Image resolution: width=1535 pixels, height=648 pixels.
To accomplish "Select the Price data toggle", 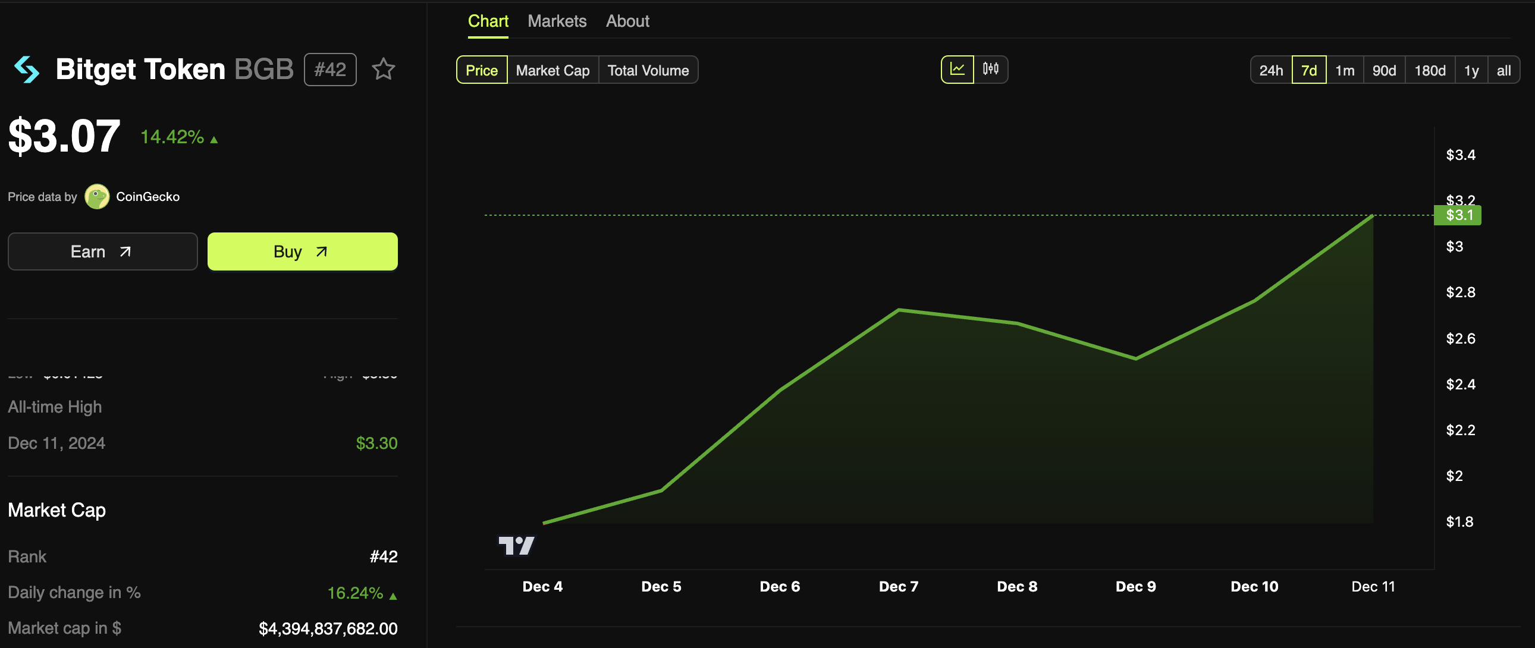I will pos(482,70).
